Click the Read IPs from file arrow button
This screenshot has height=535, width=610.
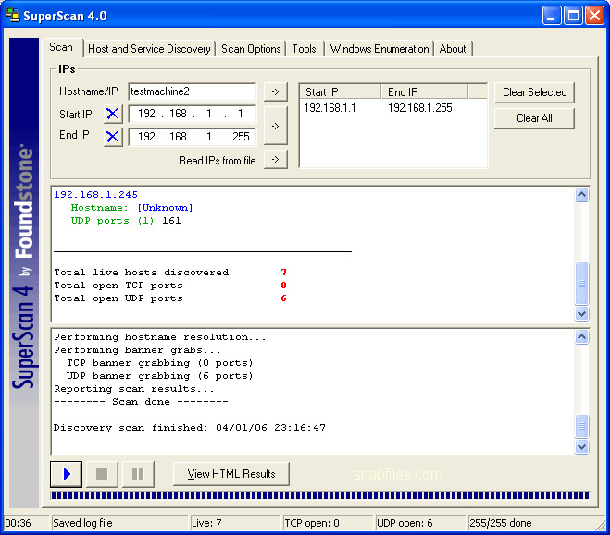(x=275, y=160)
